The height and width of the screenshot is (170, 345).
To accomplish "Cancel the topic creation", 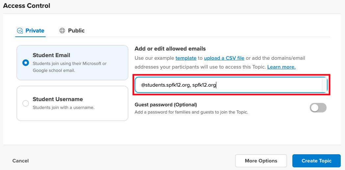I will click(20, 161).
